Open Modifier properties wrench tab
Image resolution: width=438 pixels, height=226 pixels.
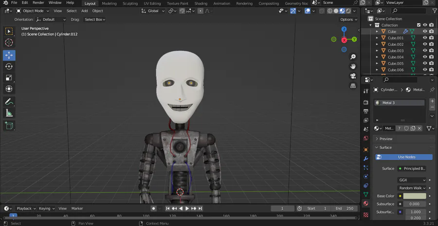click(365, 159)
